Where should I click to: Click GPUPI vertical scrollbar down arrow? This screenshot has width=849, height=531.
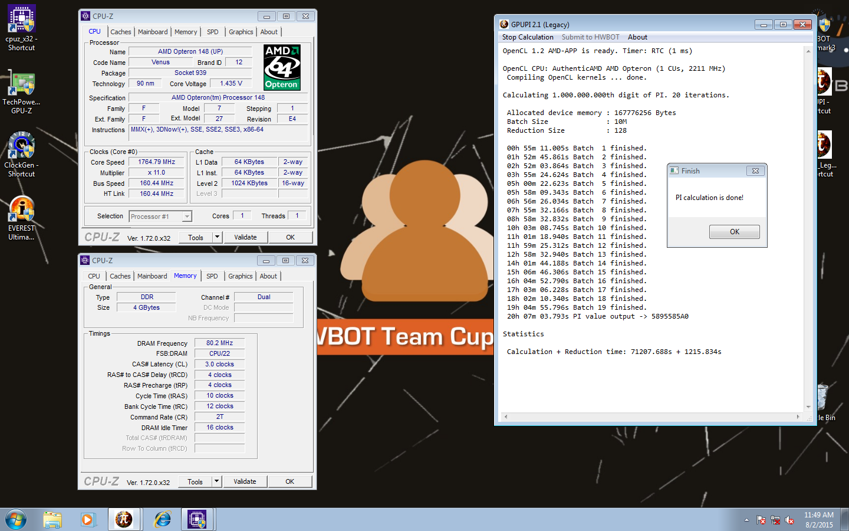point(808,407)
